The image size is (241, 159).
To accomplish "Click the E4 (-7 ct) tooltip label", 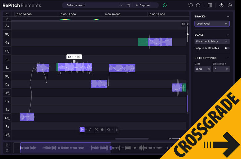I will click(74, 57).
